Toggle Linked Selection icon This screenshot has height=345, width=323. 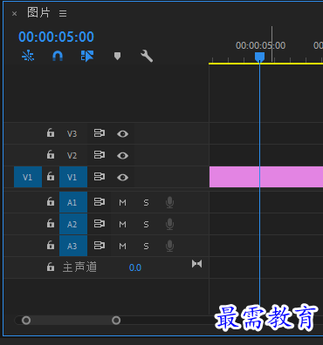[87, 56]
